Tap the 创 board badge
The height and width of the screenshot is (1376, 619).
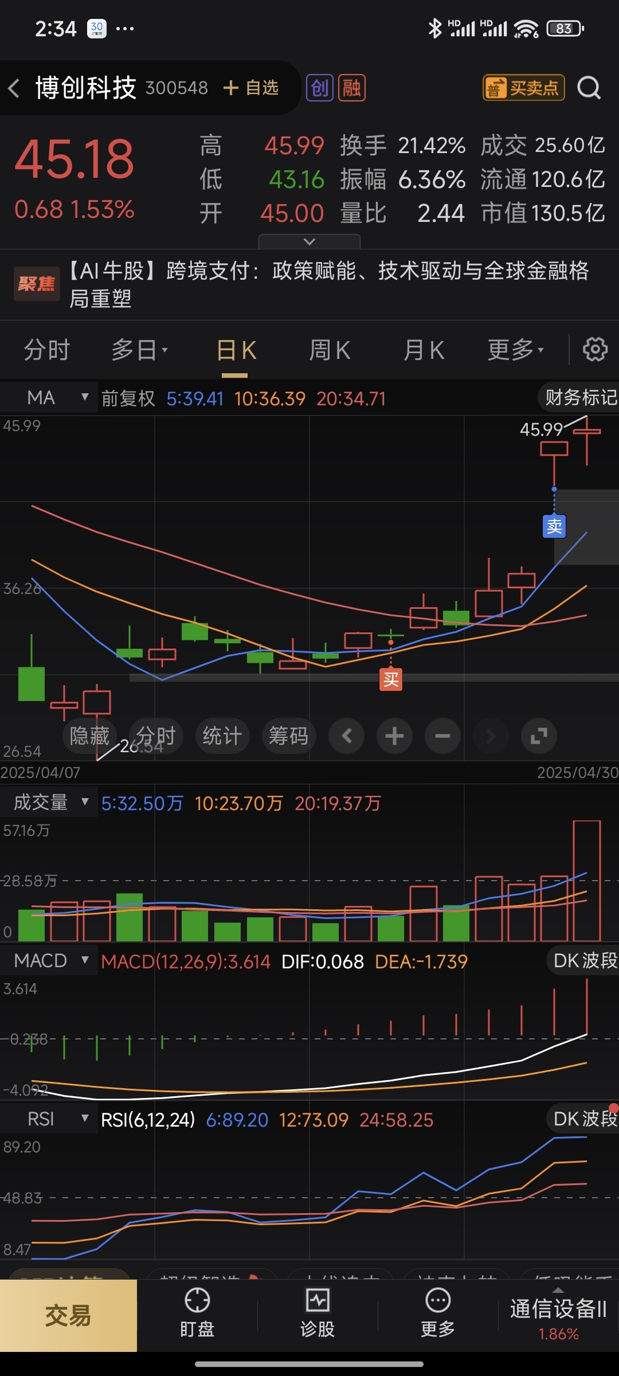[319, 88]
